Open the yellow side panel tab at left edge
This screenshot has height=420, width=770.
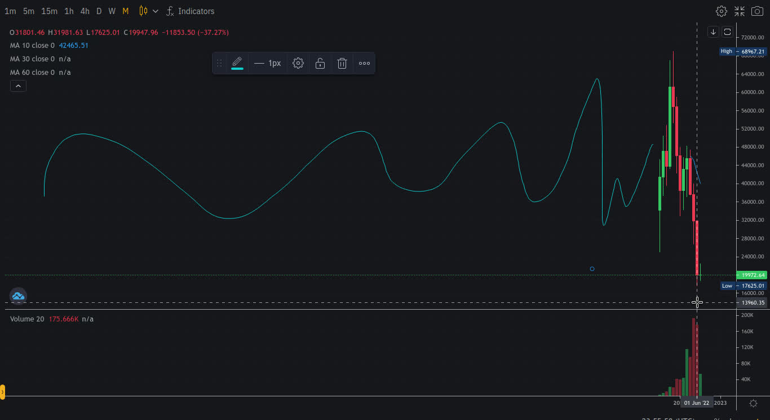click(2, 392)
